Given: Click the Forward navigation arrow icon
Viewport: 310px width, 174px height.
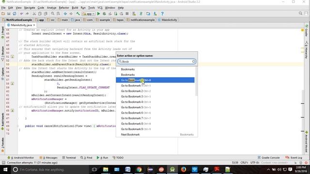Looking at the screenshot, I should point(71,14).
